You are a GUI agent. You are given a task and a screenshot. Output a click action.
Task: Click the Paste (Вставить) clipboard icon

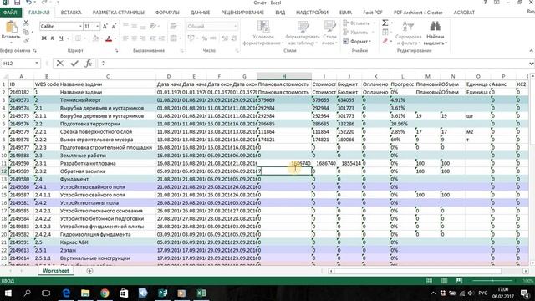11,27
